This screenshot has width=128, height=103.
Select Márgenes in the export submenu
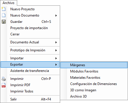(94, 65)
